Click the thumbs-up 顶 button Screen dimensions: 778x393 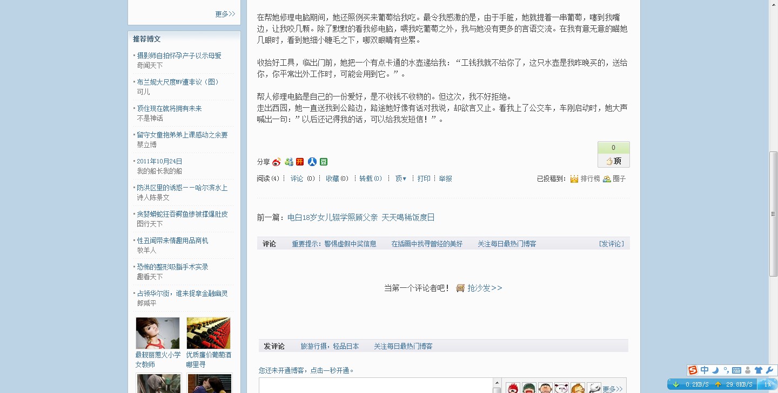coord(613,161)
